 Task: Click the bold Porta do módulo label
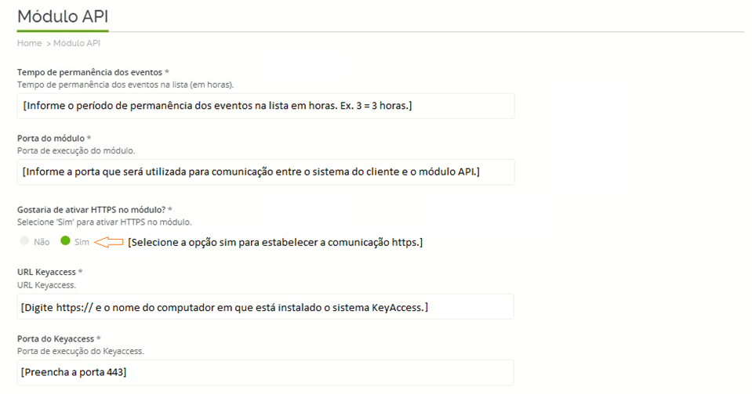coord(51,139)
